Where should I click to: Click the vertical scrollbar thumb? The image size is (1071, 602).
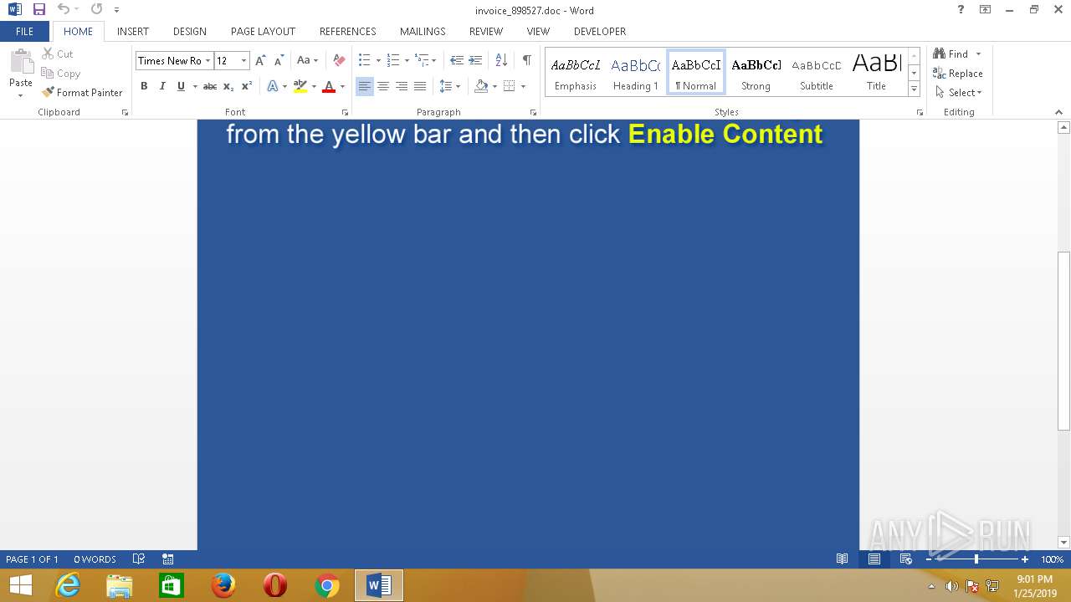click(1064, 340)
